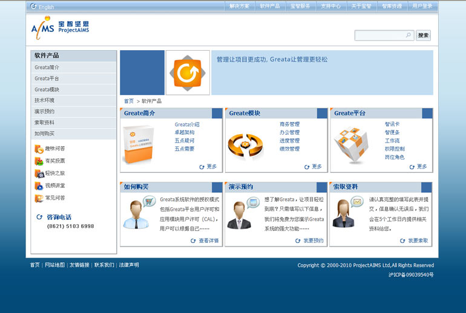
Task: Open the 解决方案 top menu
Action: click(239, 6)
